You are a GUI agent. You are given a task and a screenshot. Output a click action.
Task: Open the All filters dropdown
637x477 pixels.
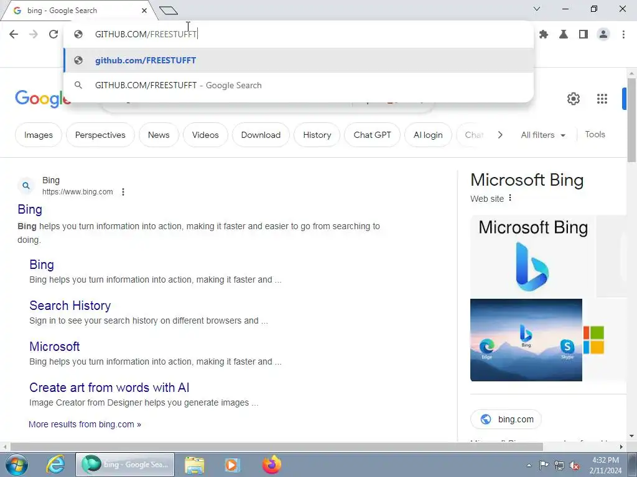543,135
